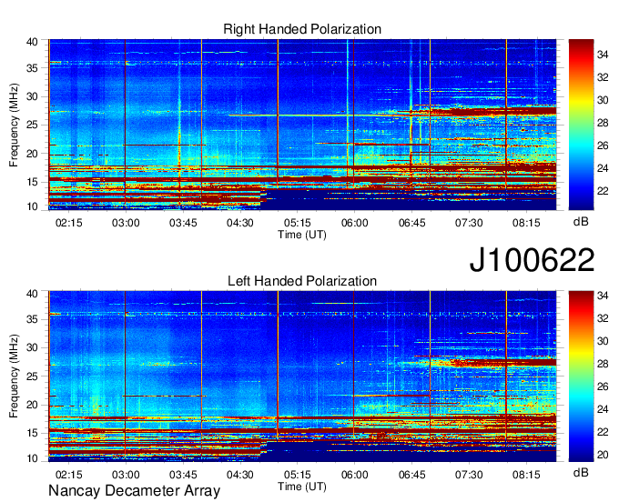Click the 08:15 time tick on bottom plot
Image resolution: width=619 pixels, height=502 pixels.
click(526, 475)
